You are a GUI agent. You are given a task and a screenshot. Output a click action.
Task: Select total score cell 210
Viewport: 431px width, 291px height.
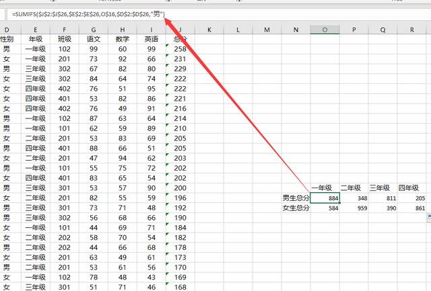180,128
